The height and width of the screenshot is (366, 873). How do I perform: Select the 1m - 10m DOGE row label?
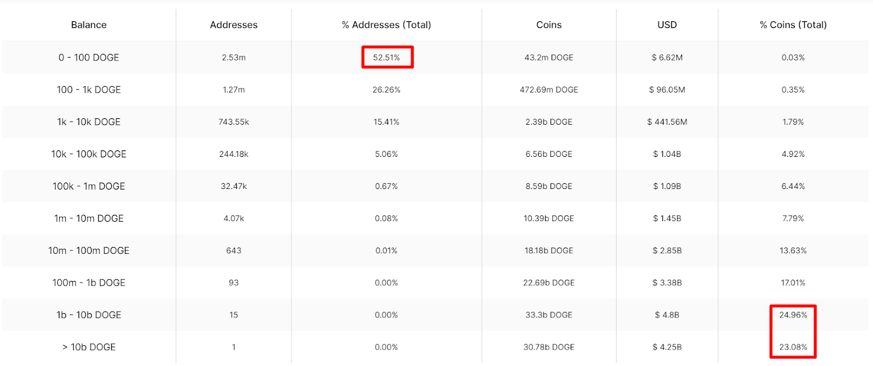[x=88, y=218]
